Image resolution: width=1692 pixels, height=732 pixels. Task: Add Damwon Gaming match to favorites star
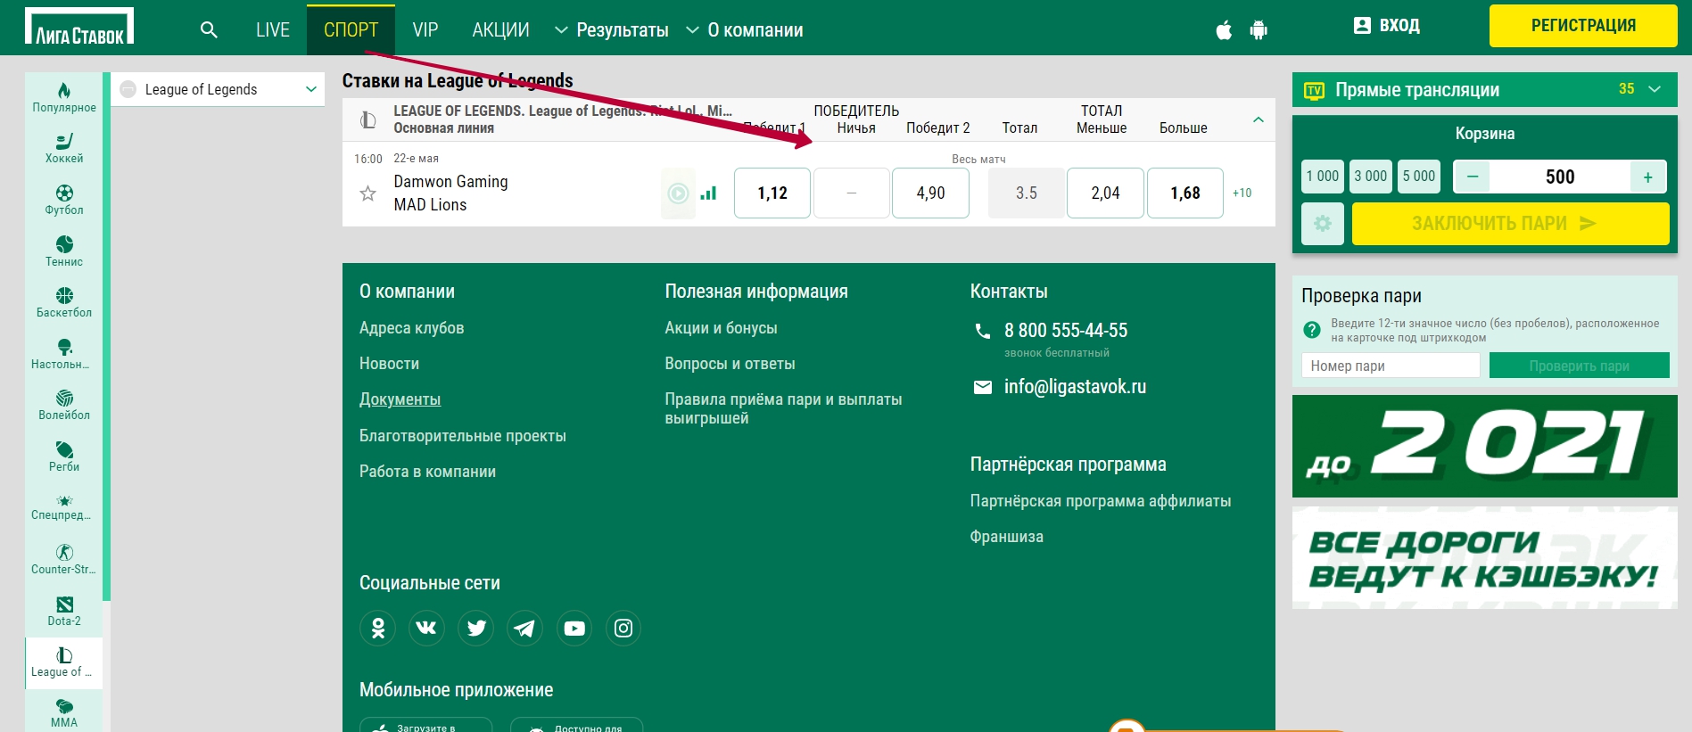click(367, 193)
